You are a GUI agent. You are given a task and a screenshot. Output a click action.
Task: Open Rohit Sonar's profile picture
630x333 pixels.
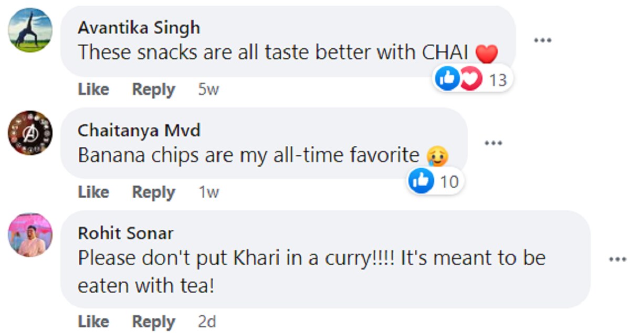pyautogui.click(x=30, y=234)
